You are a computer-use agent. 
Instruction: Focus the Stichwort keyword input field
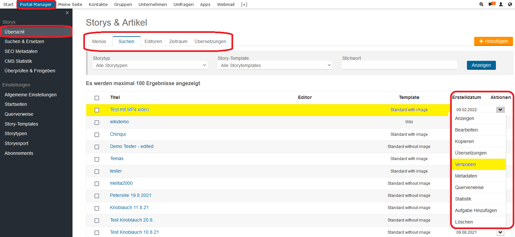(399, 65)
